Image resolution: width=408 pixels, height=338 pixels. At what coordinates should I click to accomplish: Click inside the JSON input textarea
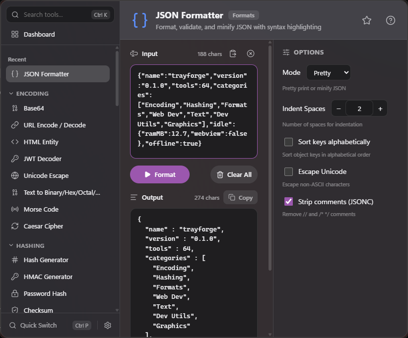pyautogui.click(x=194, y=112)
